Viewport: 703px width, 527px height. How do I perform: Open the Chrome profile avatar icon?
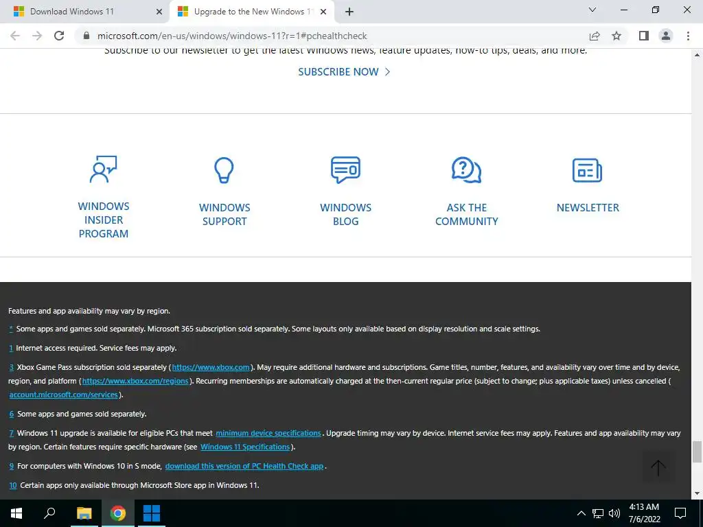[666, 36]
